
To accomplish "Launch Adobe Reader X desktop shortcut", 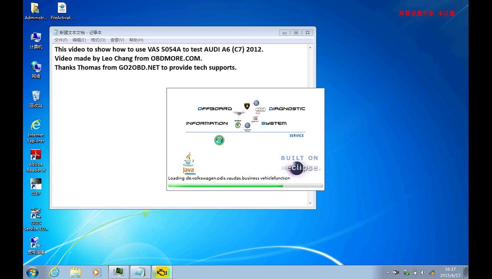I will pos(36,160).
